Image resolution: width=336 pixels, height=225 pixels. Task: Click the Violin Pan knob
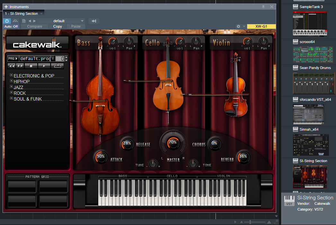(263, 41)
